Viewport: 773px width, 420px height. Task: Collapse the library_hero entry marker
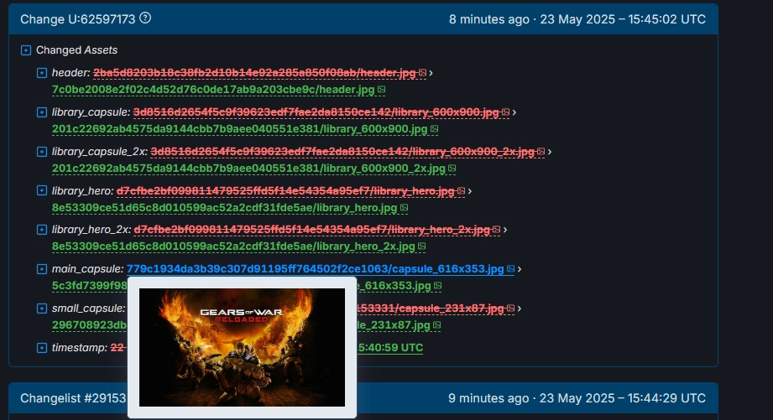point(42,190)
